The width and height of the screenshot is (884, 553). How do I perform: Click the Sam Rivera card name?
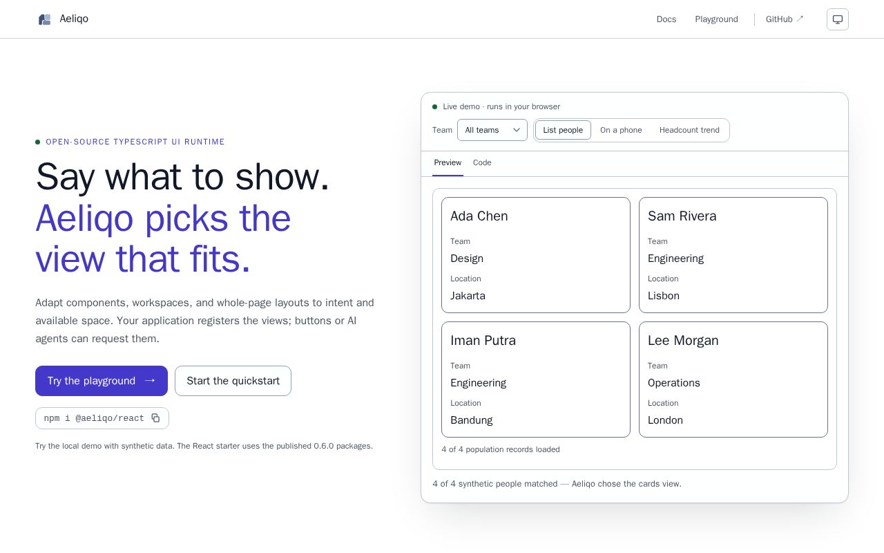[682, 216]
